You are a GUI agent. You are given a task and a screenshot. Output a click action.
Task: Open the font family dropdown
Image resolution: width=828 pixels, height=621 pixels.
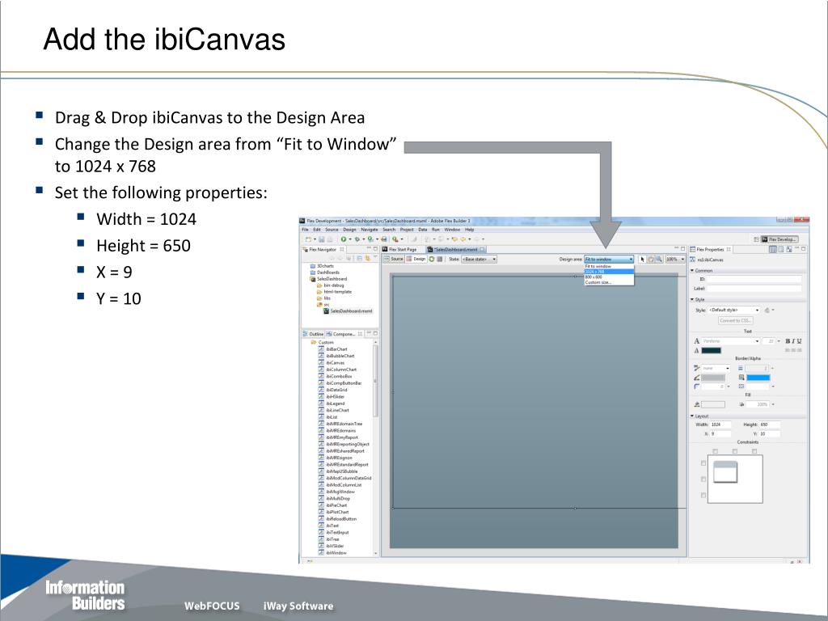pyautogui.click(x=731, y=341)
